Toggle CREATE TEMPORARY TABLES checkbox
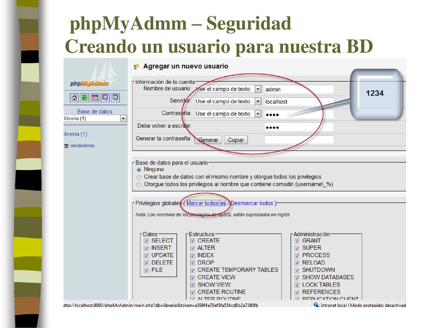Viewport: 437px width, 328px height. click(x=192, y=270)
